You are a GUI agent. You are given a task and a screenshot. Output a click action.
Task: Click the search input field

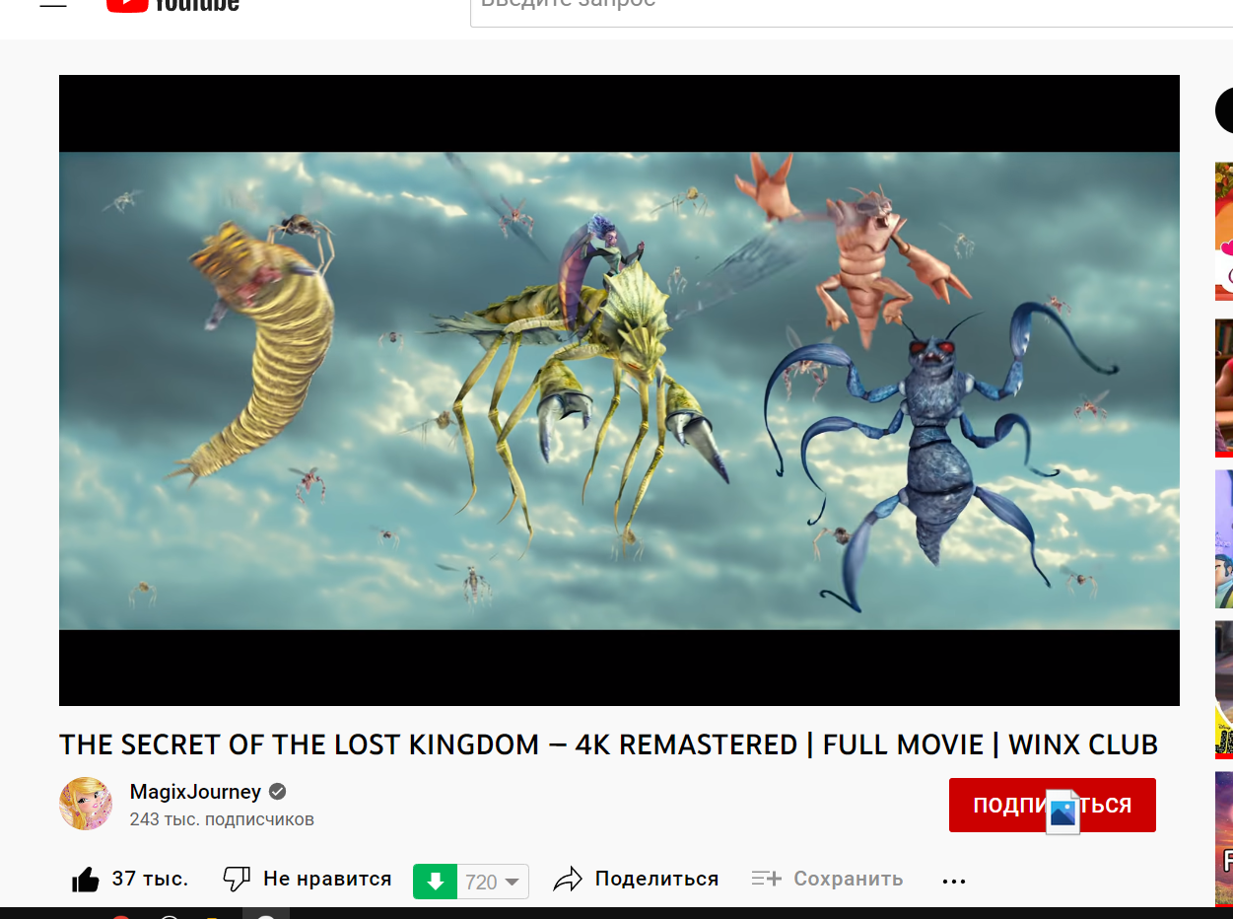pos(852,10)
